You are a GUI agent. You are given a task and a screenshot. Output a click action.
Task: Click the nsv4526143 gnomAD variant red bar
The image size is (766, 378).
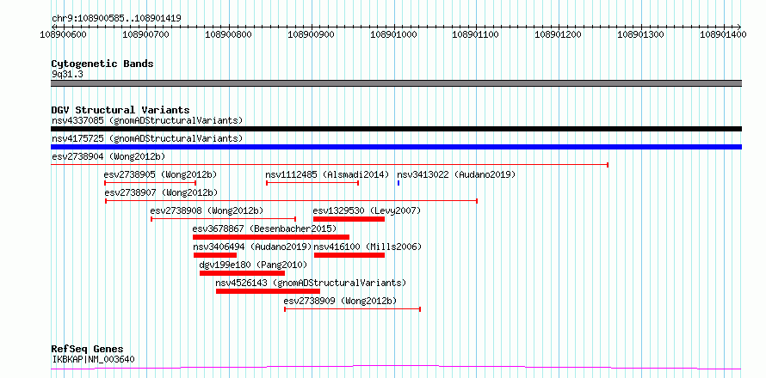tap(268, 291)
